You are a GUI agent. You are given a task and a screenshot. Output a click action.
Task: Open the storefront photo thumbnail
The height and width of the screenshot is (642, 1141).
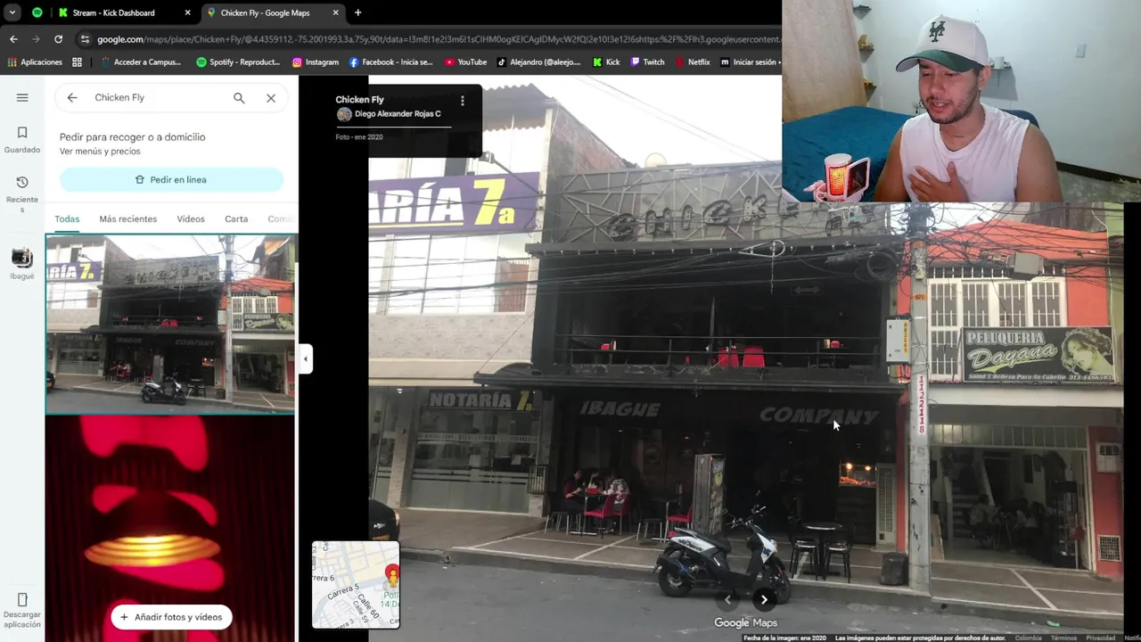click(x=170, y=324)
